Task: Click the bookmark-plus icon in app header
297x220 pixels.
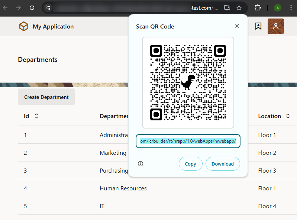Action: (258, 26)
